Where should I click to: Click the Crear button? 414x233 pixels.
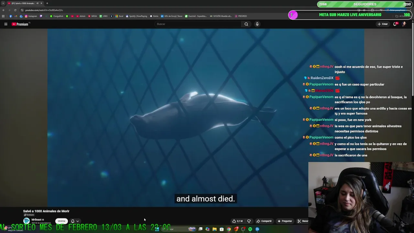[383, 24]
